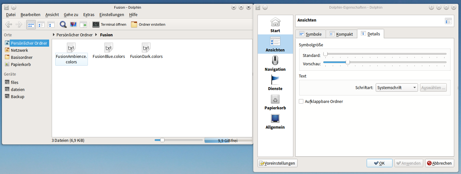This screenshot has height=174, width=461.
Task: Click Fusion in the breadcrumb path
Action: (x=106, y=35)
